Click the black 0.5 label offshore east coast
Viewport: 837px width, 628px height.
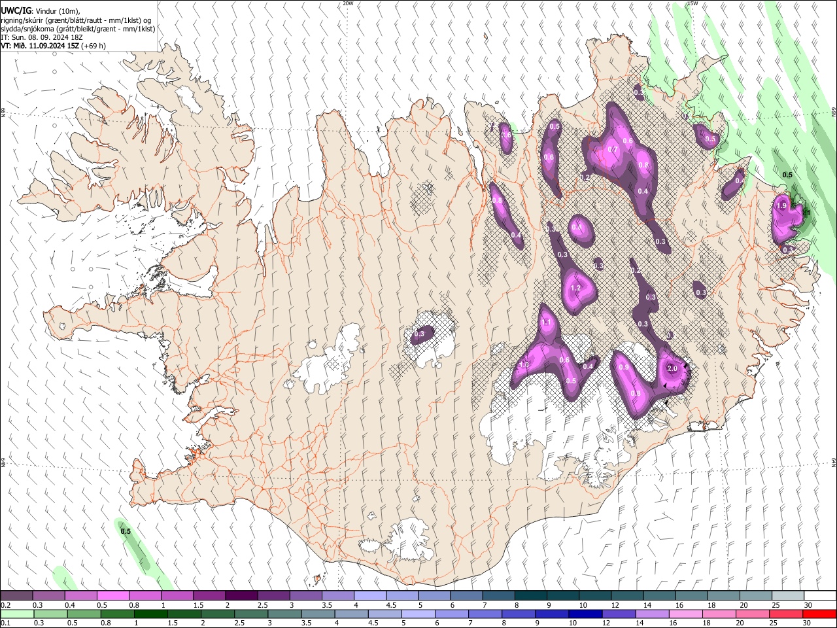tap(787, 175)
